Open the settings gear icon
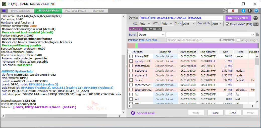Screen dimensions: 261x128 (x=256, y=11)
